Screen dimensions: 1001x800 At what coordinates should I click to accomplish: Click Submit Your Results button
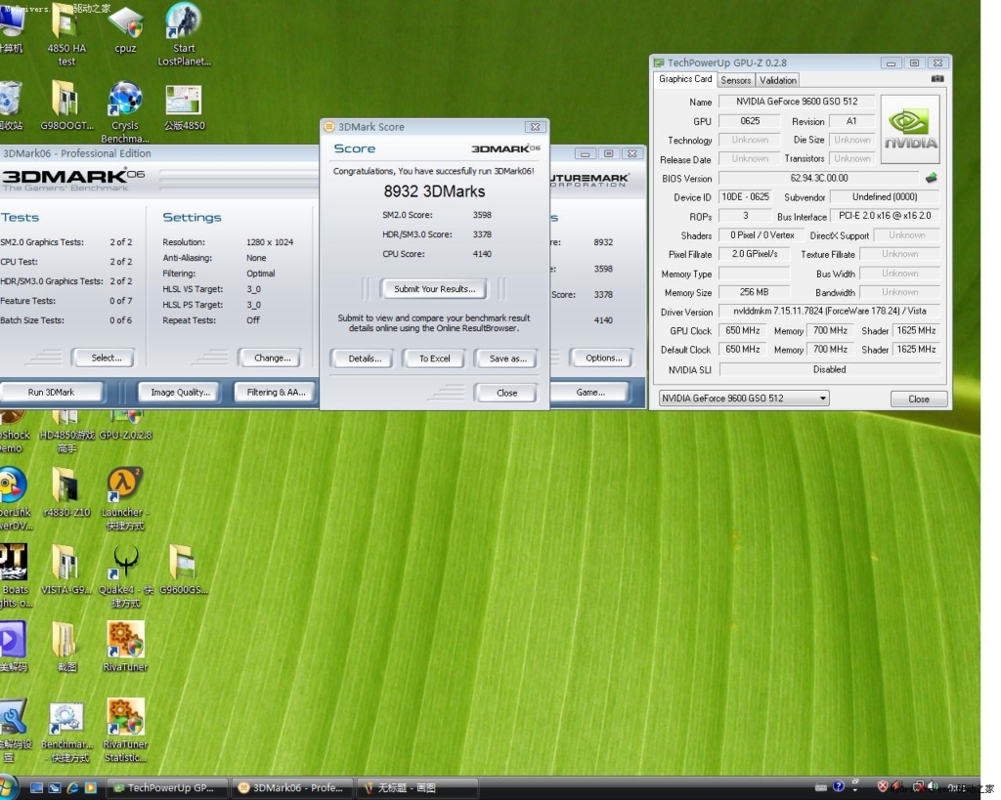[x=435, y=289]
